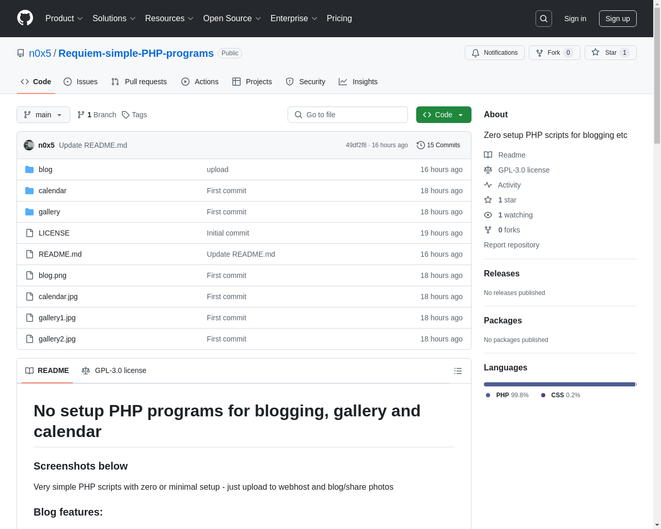This screenshot has height=529, width=661.
Task: Switch to the Actions tab
Action: pyautogui.click(x=200, y=82)
